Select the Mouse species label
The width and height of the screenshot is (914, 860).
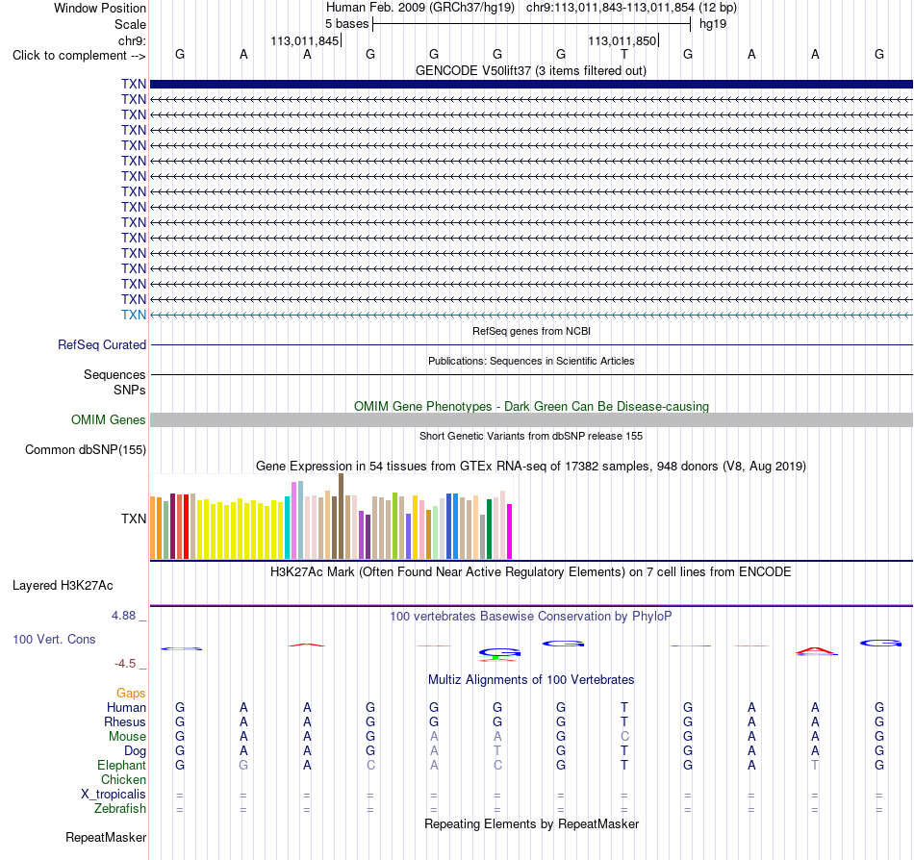[x=127, y=737]
